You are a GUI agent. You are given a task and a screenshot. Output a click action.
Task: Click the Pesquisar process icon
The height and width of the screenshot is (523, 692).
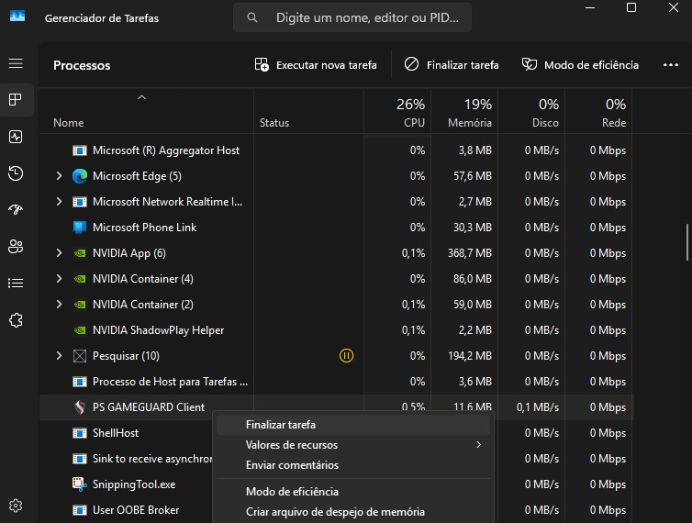tap(80, 356)
